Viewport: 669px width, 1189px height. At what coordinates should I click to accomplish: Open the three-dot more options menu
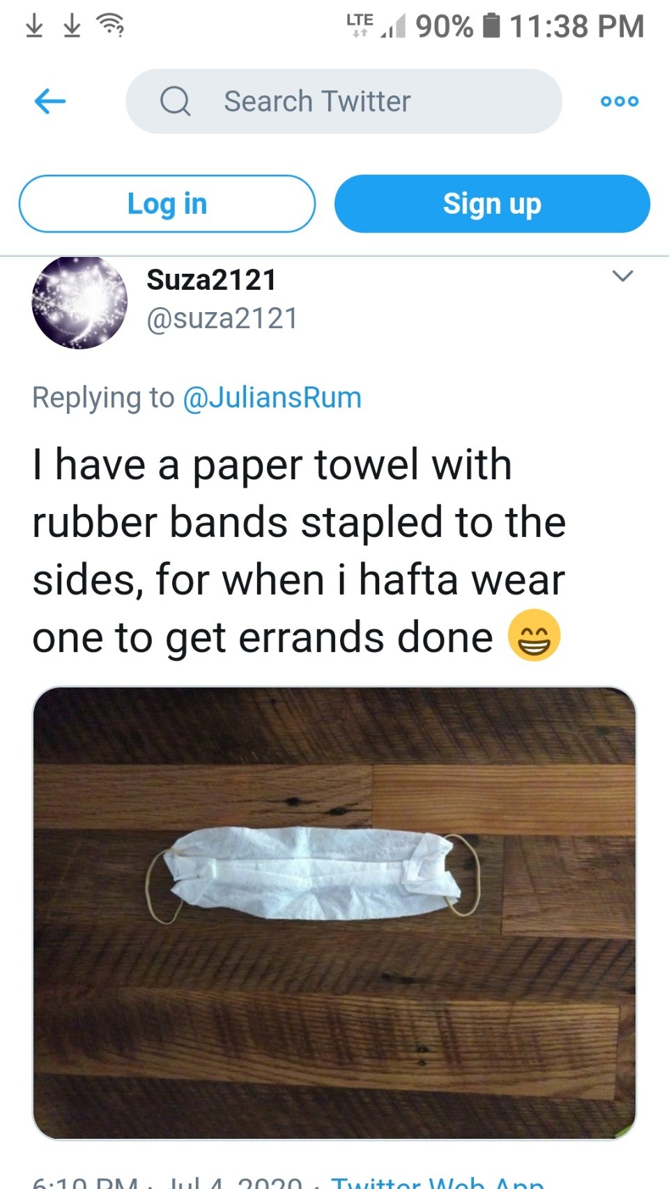pos(620,102)
